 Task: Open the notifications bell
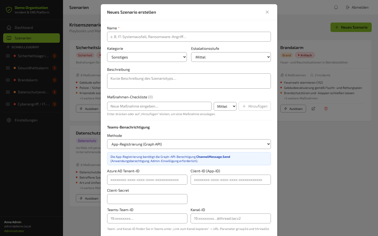coord(336,7)
